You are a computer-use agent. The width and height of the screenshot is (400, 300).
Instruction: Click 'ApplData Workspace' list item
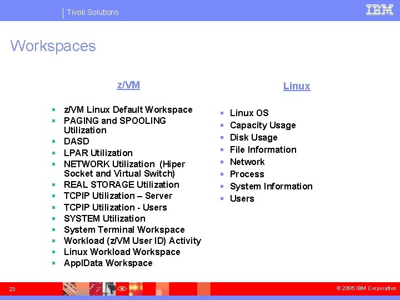click(x=108, y=263)
